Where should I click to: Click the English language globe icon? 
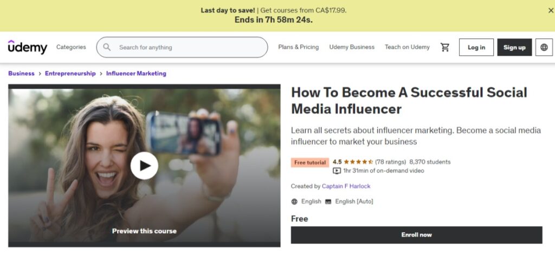pyautogui.click(x=294, y=201)
